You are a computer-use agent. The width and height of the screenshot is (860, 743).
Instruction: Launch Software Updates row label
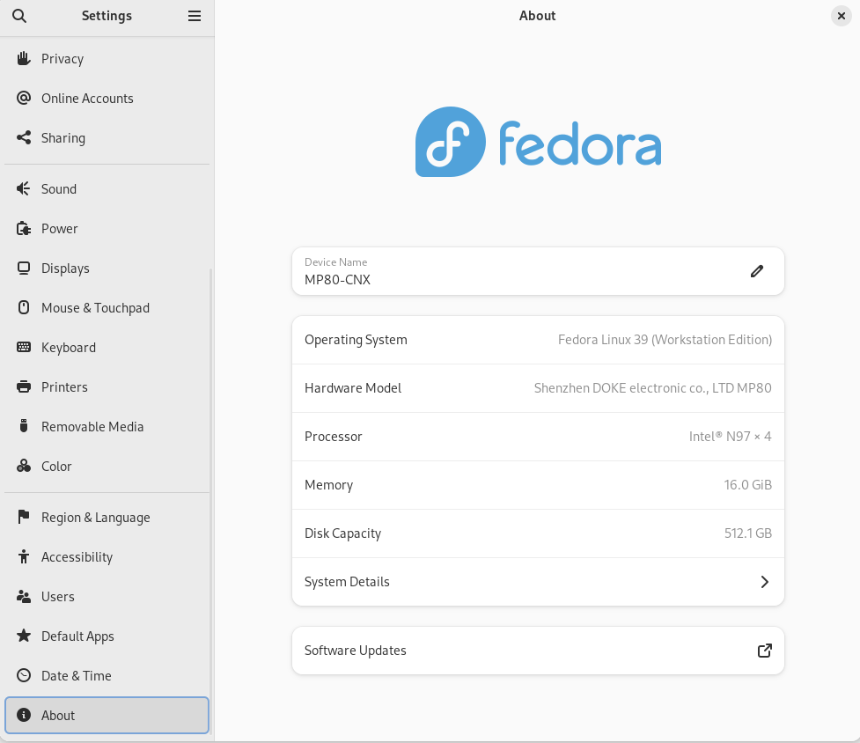pos(355,651)
